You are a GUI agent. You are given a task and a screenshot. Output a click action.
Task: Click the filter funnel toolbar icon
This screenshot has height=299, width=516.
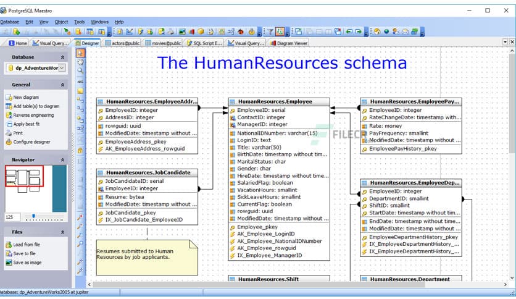pyautogui.click(x=270, y=32)
